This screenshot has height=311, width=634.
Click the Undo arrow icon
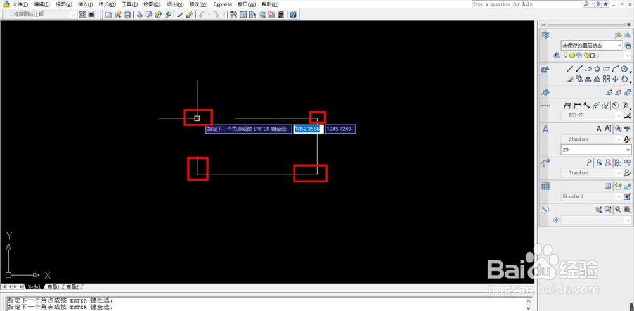(x=201, y=15)
